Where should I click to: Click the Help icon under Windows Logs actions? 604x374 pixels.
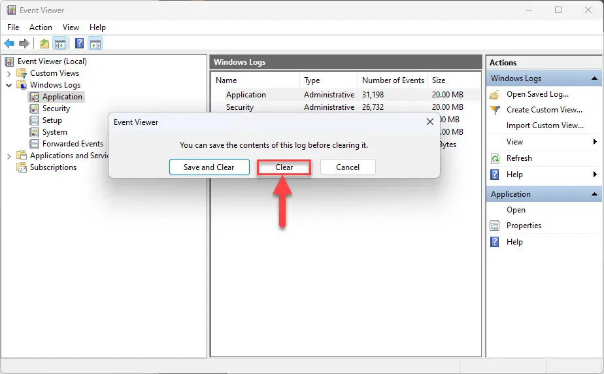click(495, 175)
